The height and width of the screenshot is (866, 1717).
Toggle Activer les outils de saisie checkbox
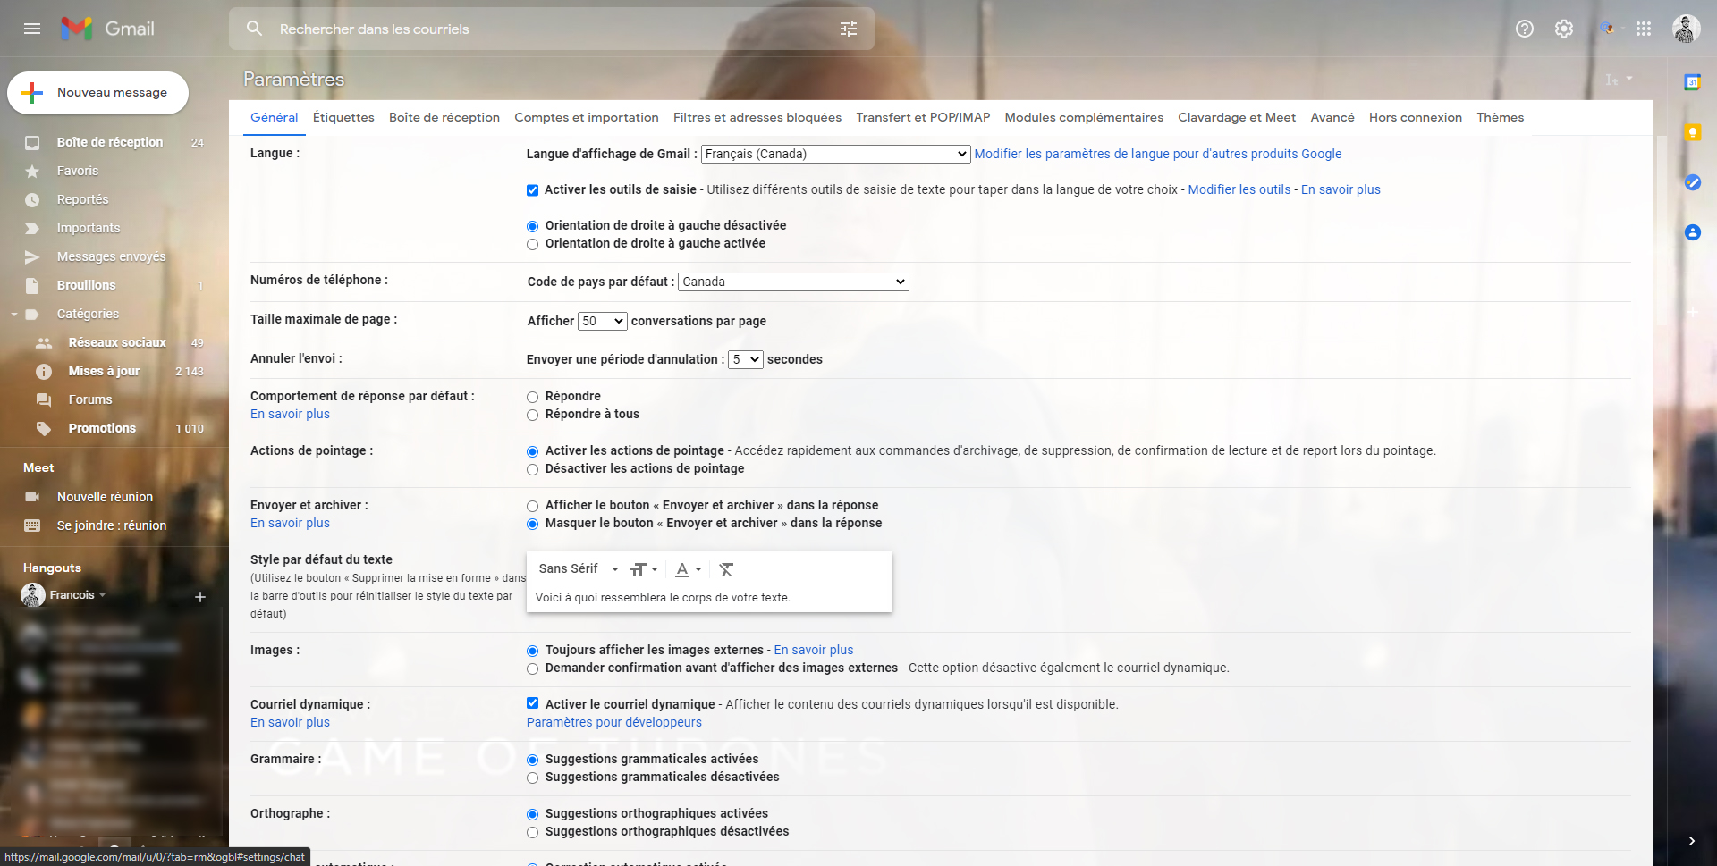coord(533,189)
